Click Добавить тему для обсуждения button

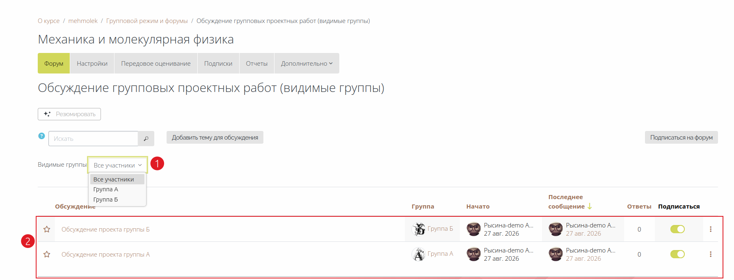215,138
